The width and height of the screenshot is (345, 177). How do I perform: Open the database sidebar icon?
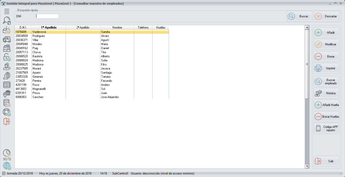[x=7, y=103]
